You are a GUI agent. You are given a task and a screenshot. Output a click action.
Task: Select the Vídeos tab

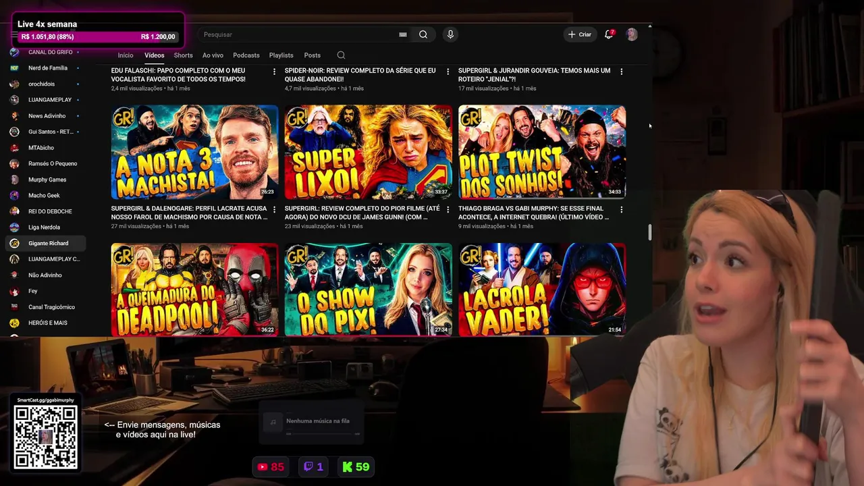click(154, 55)
